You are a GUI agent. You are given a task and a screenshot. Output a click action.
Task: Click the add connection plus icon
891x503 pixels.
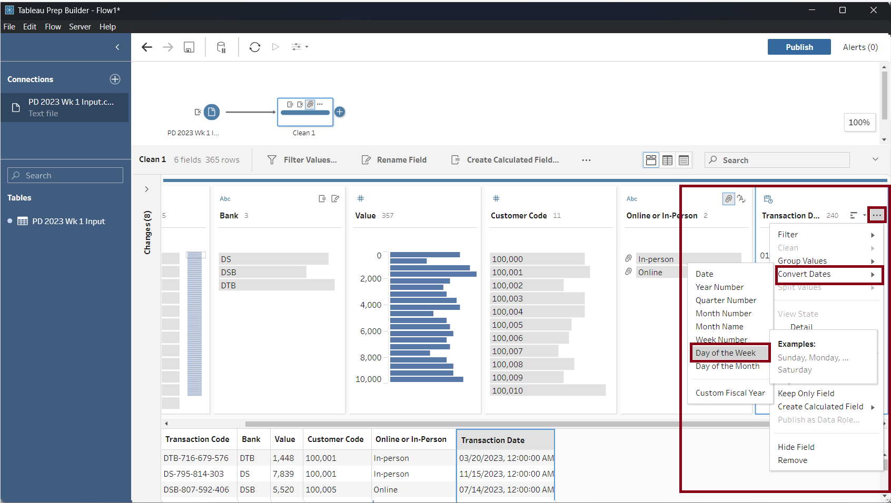[115, 79]
